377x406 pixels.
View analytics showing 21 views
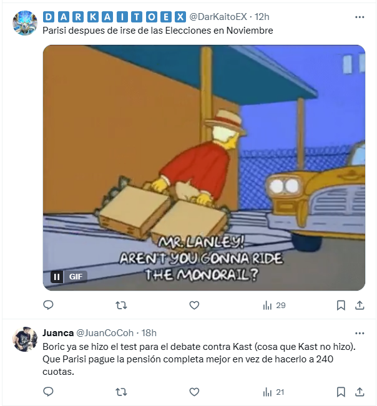273,392
